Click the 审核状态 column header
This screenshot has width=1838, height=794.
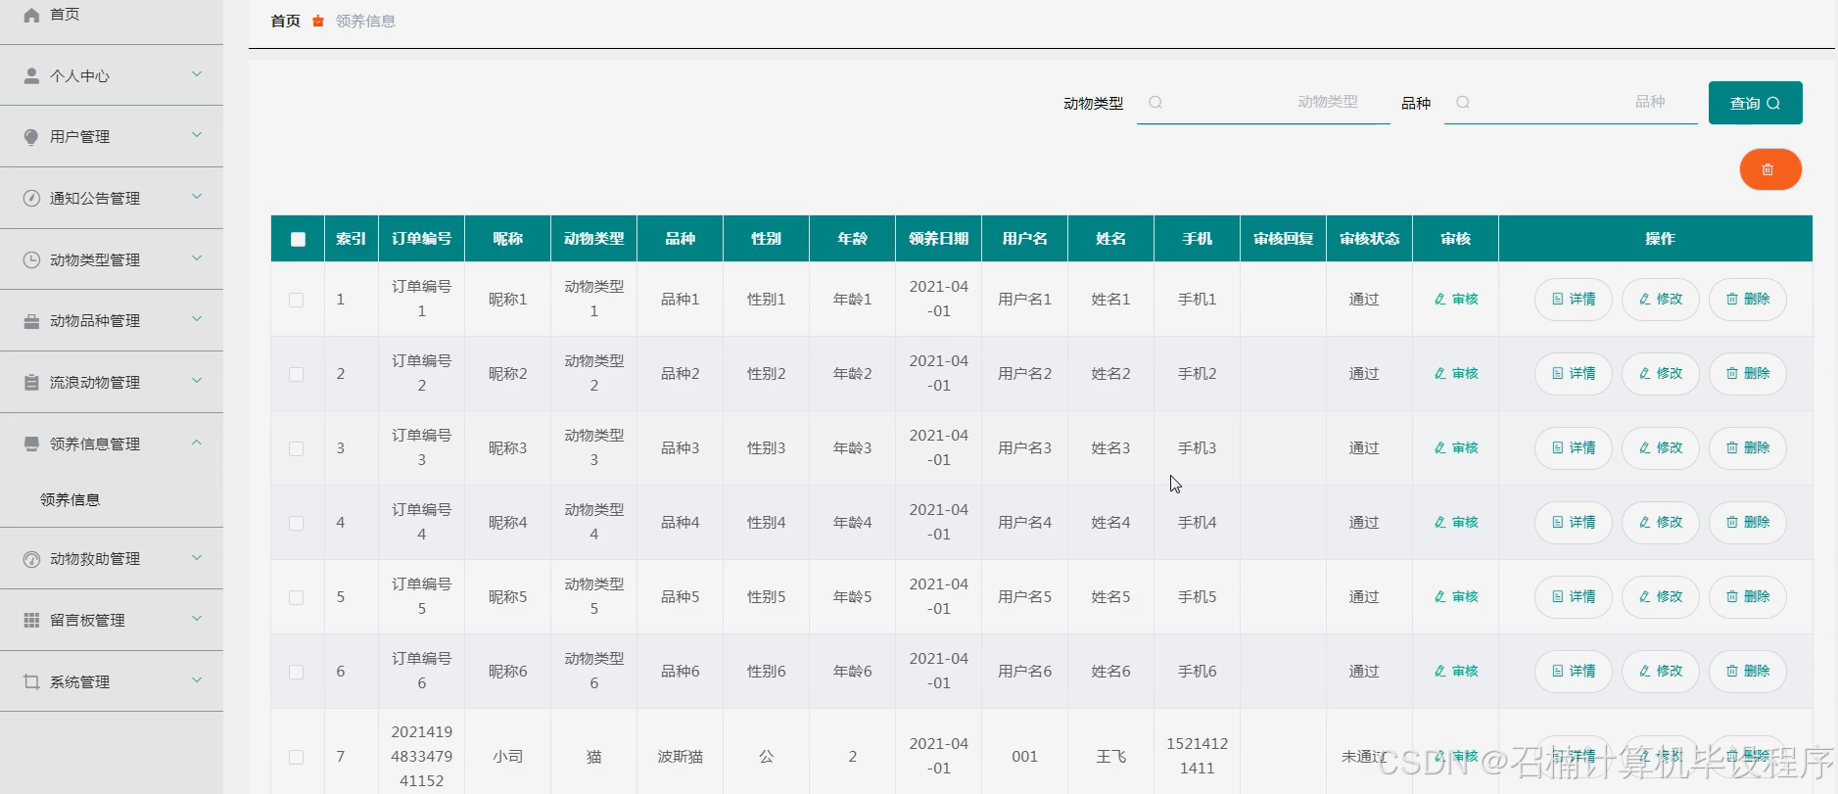tap(1369, 239)
